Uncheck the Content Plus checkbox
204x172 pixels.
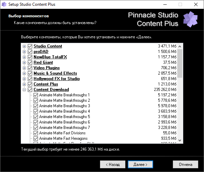point(30,84)
